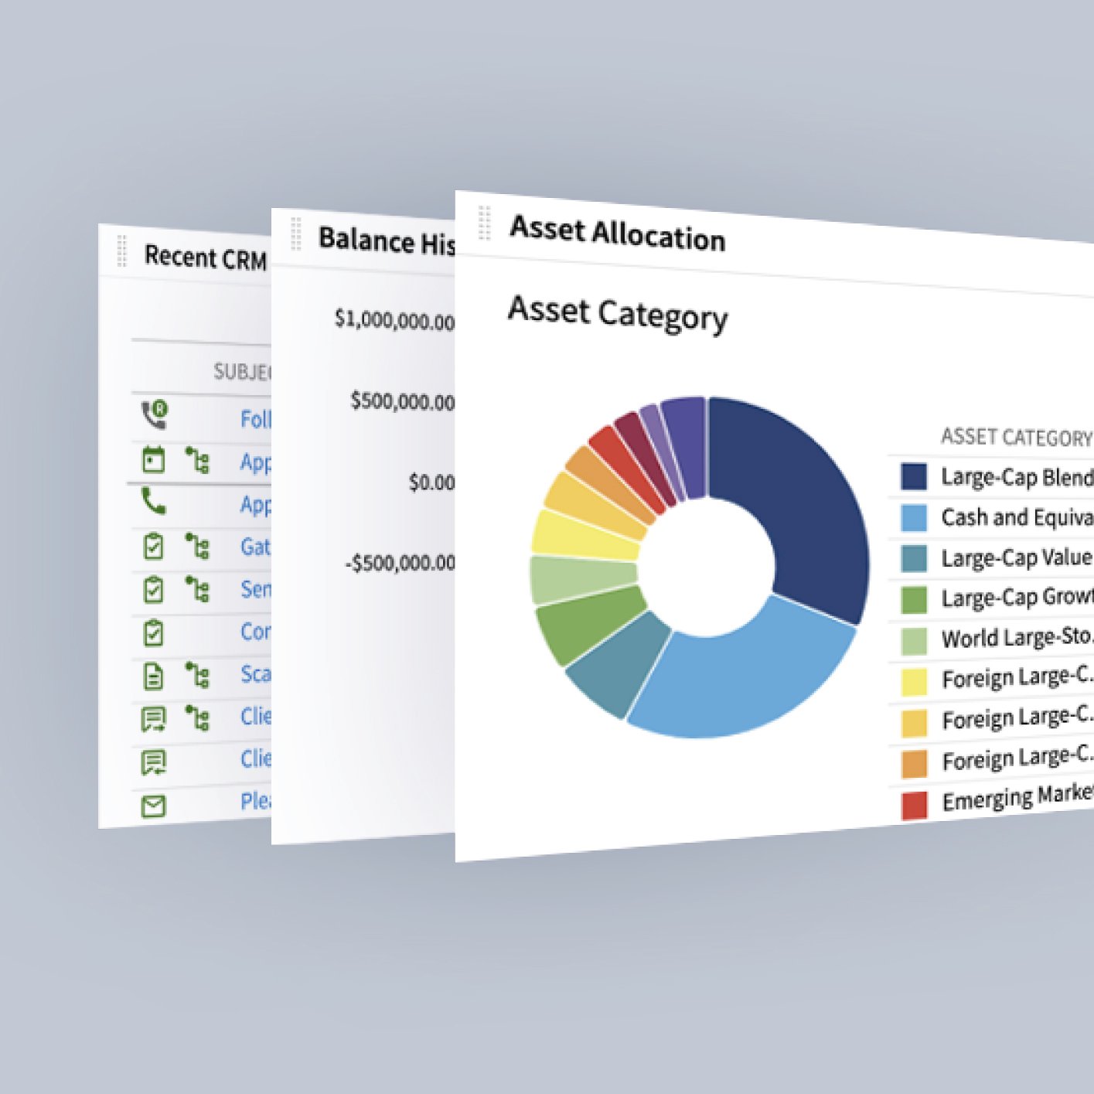1094x1094 pixels.
Task: Select the Large-Cap Blend color swatch
Action: pos(915,476)
